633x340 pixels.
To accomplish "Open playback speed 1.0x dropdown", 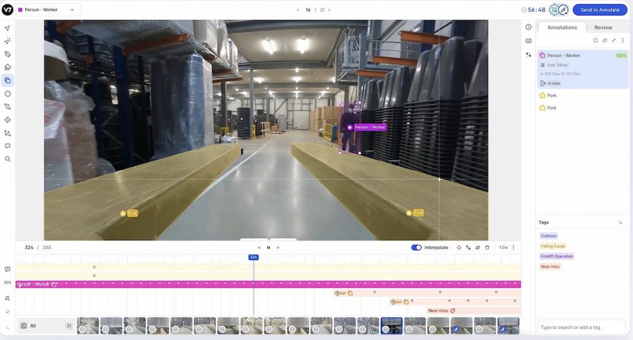I will click(503, 247).
